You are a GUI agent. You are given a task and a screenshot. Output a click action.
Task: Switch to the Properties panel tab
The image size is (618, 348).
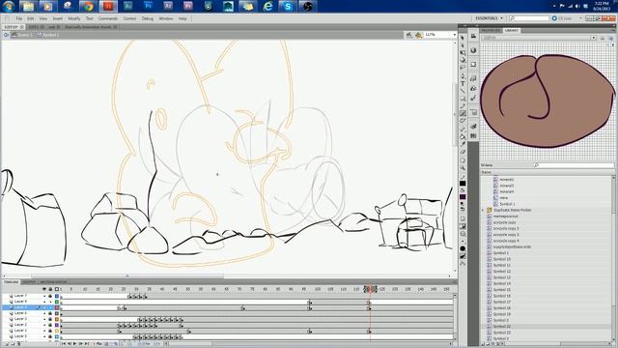[x=491, y=30]
